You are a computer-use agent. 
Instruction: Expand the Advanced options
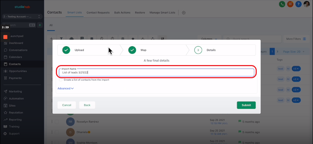(x=66, y=88)
